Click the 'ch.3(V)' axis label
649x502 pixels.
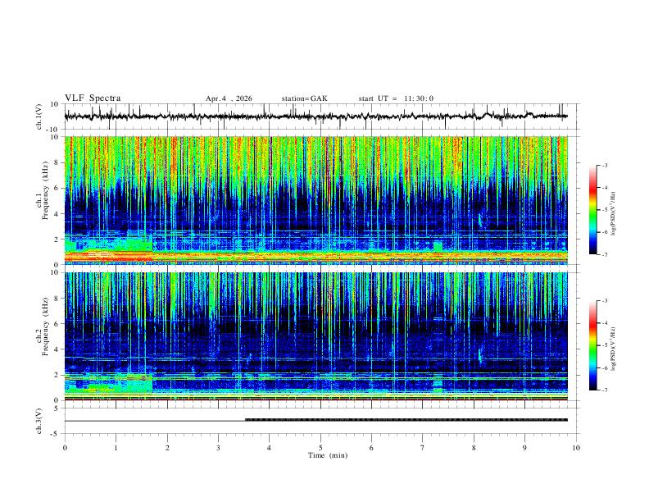point(39,421)
